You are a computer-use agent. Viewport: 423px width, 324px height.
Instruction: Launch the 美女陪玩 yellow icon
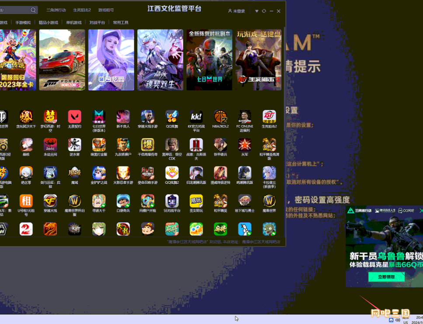click(x=196, y=201)
